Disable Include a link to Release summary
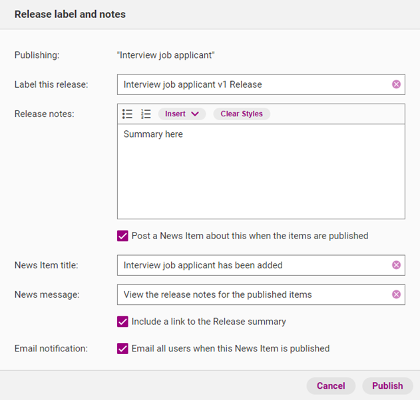420x400 pixels. coord(122,322)
